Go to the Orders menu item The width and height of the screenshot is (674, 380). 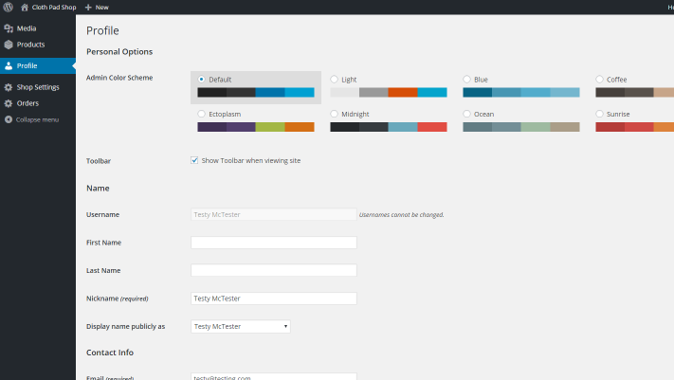27,102
